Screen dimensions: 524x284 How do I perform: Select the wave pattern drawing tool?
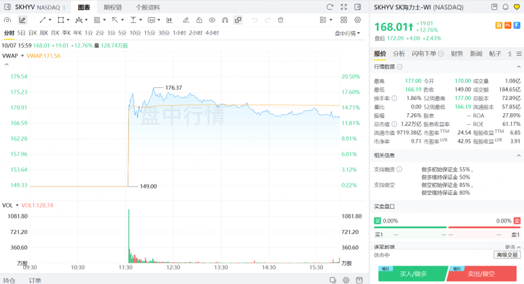(79, 20)
